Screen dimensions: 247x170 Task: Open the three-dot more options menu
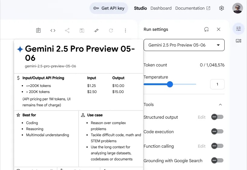click(125, 30)
